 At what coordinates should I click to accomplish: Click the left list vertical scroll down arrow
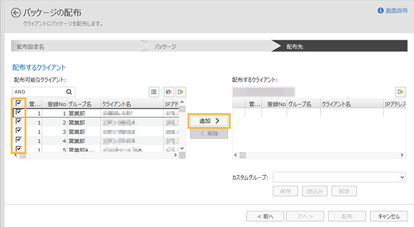pos(182,149)
